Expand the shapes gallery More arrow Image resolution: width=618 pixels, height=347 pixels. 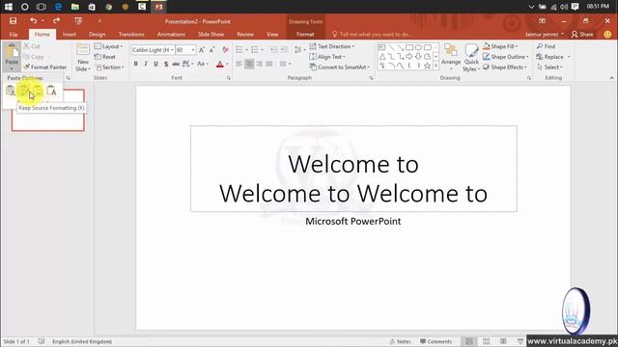[435, 67]
